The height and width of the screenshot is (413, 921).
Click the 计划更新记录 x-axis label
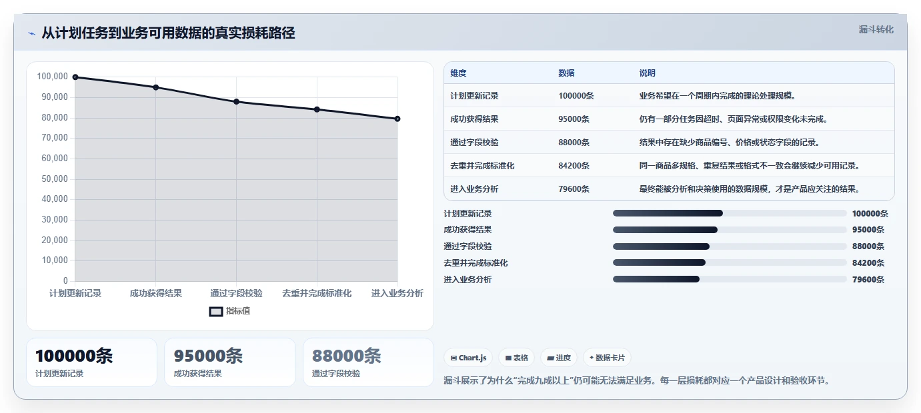point(75,293)
